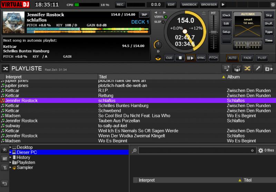Open automix Type options

(x=269, y=32)
